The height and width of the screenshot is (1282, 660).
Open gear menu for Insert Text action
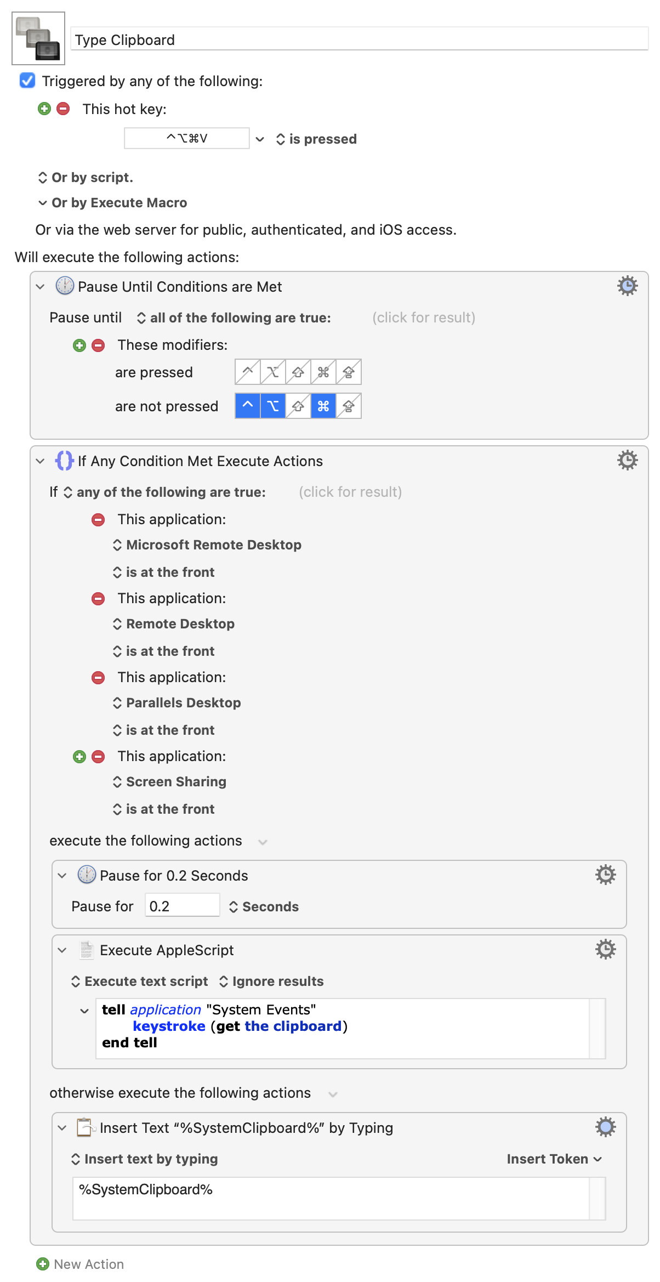[605, 1127]
